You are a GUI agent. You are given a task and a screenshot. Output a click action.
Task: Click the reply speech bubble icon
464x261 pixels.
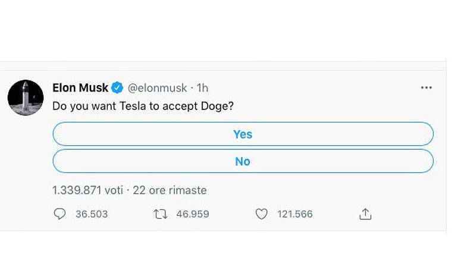click(59, 214)
